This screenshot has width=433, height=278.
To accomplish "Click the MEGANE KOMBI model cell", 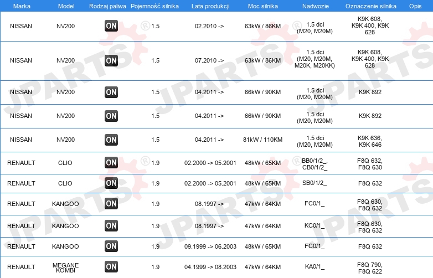I will (65, 267).
